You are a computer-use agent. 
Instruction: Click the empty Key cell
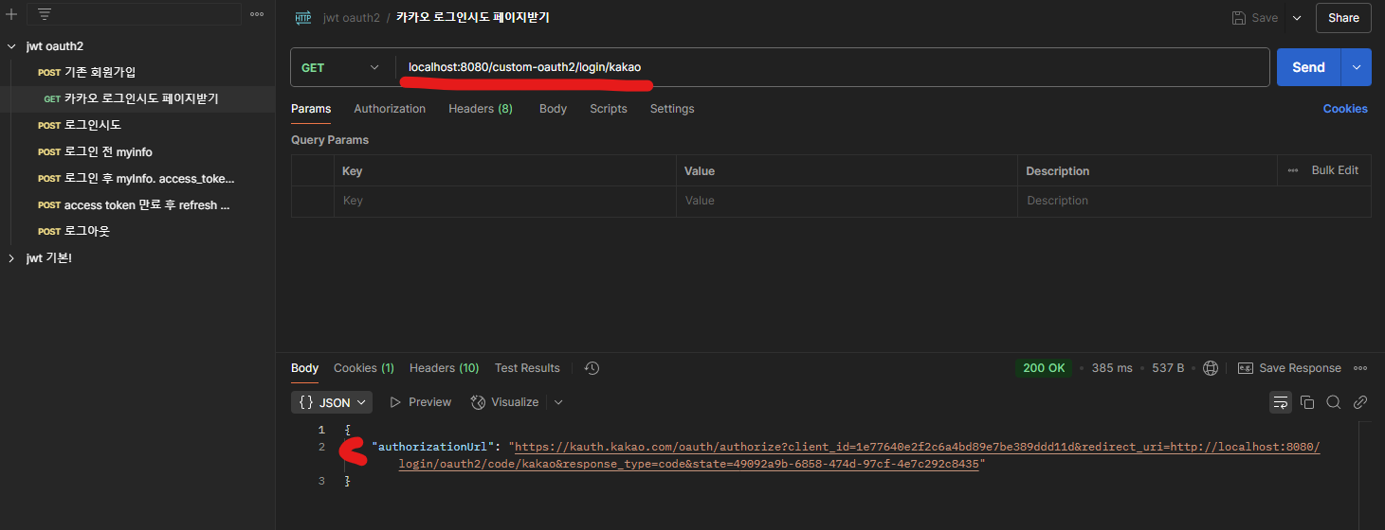coord(505,201)
